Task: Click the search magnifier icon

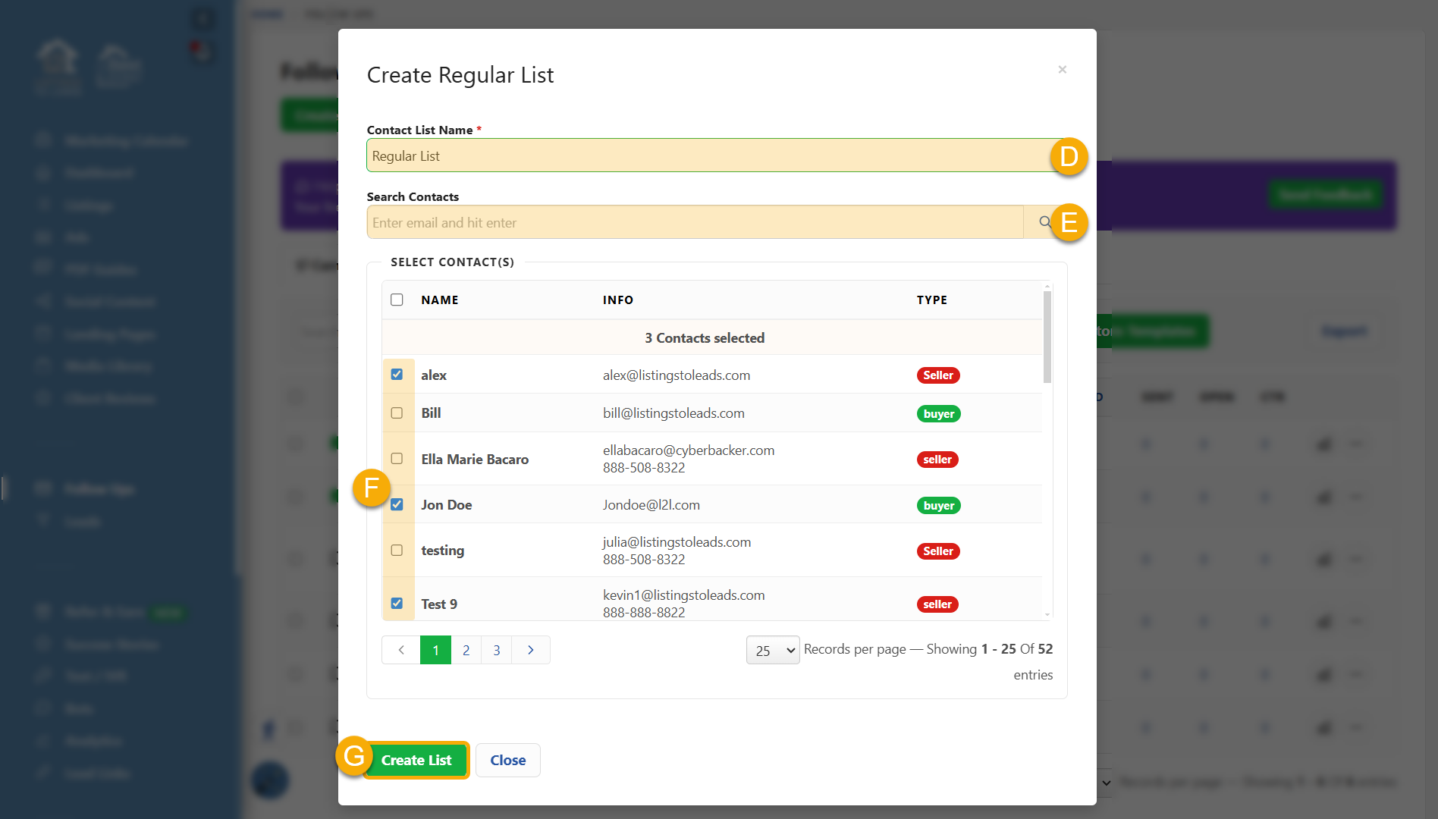Action: 1044,222
